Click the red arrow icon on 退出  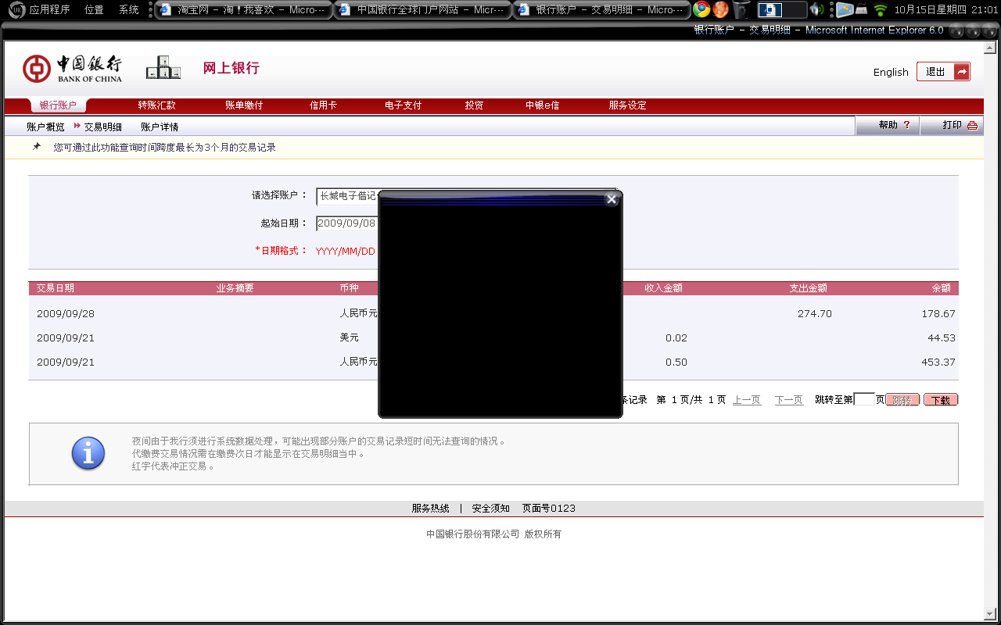[x=962, y=72]
